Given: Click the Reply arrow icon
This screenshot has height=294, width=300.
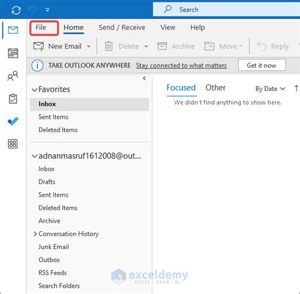Looking at the screenshot, I should tap(262, 46).
